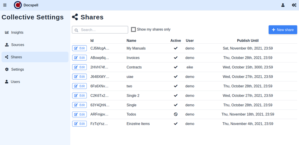The image size is (299, 145).
Task: Edit the Einzelne Items share
Action: pos(79,124)
